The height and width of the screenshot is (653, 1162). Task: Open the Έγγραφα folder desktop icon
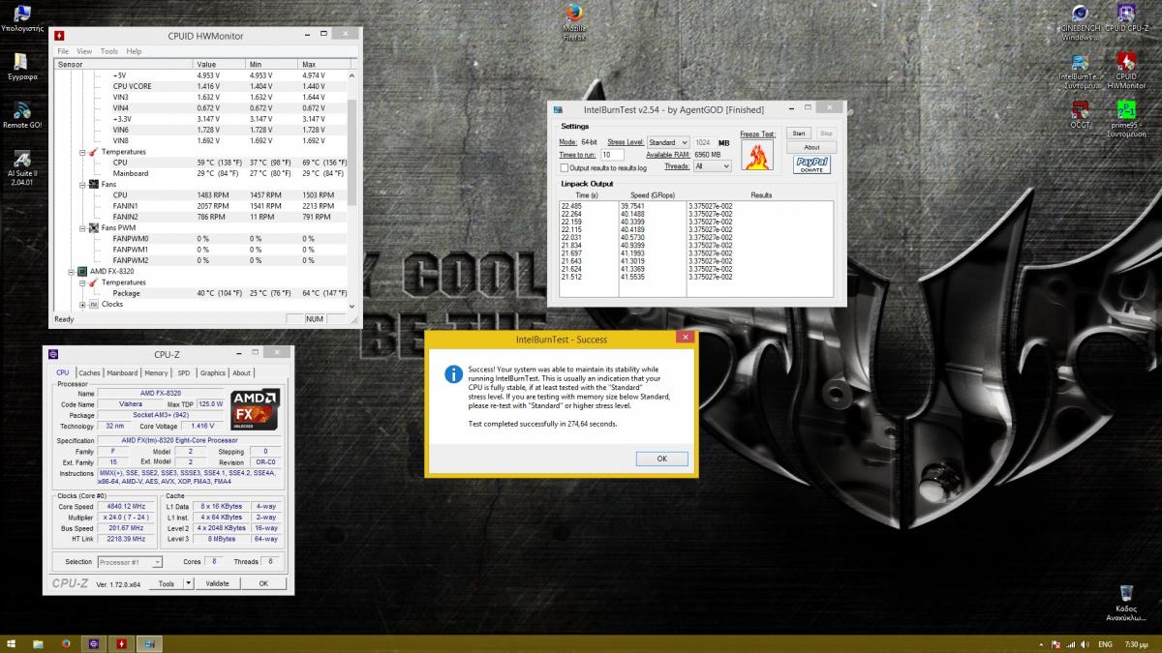21,66
